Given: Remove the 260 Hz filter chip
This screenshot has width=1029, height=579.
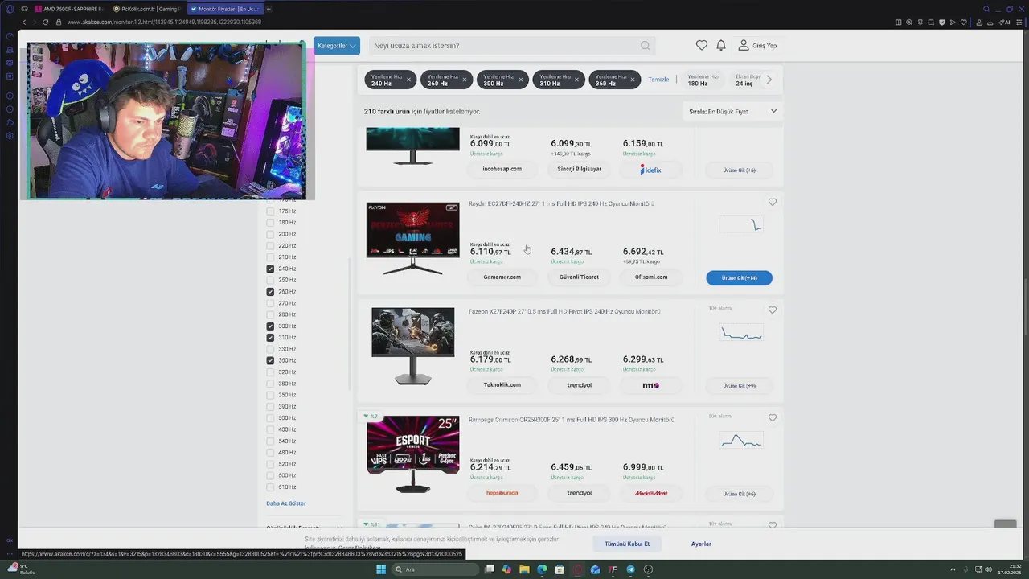Looking at the screenshot, I should (465, 80).
